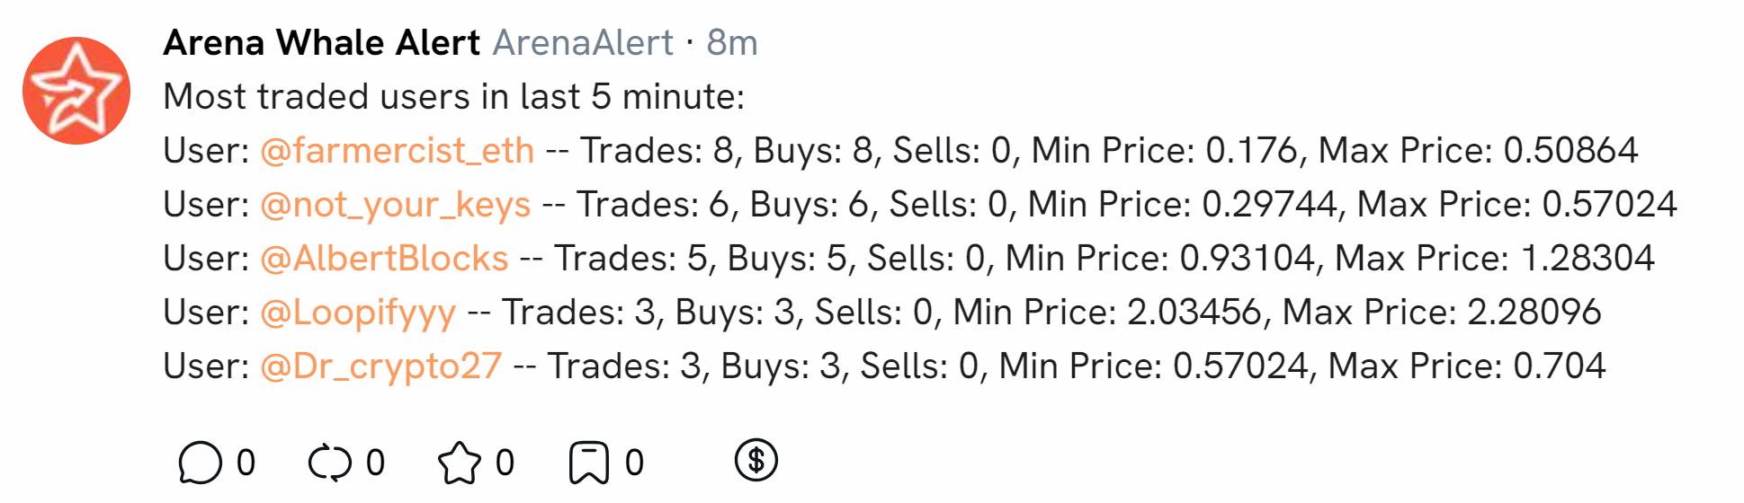
Task: Open the Arena Whale Alert display name
Action: tap(322, 42)
